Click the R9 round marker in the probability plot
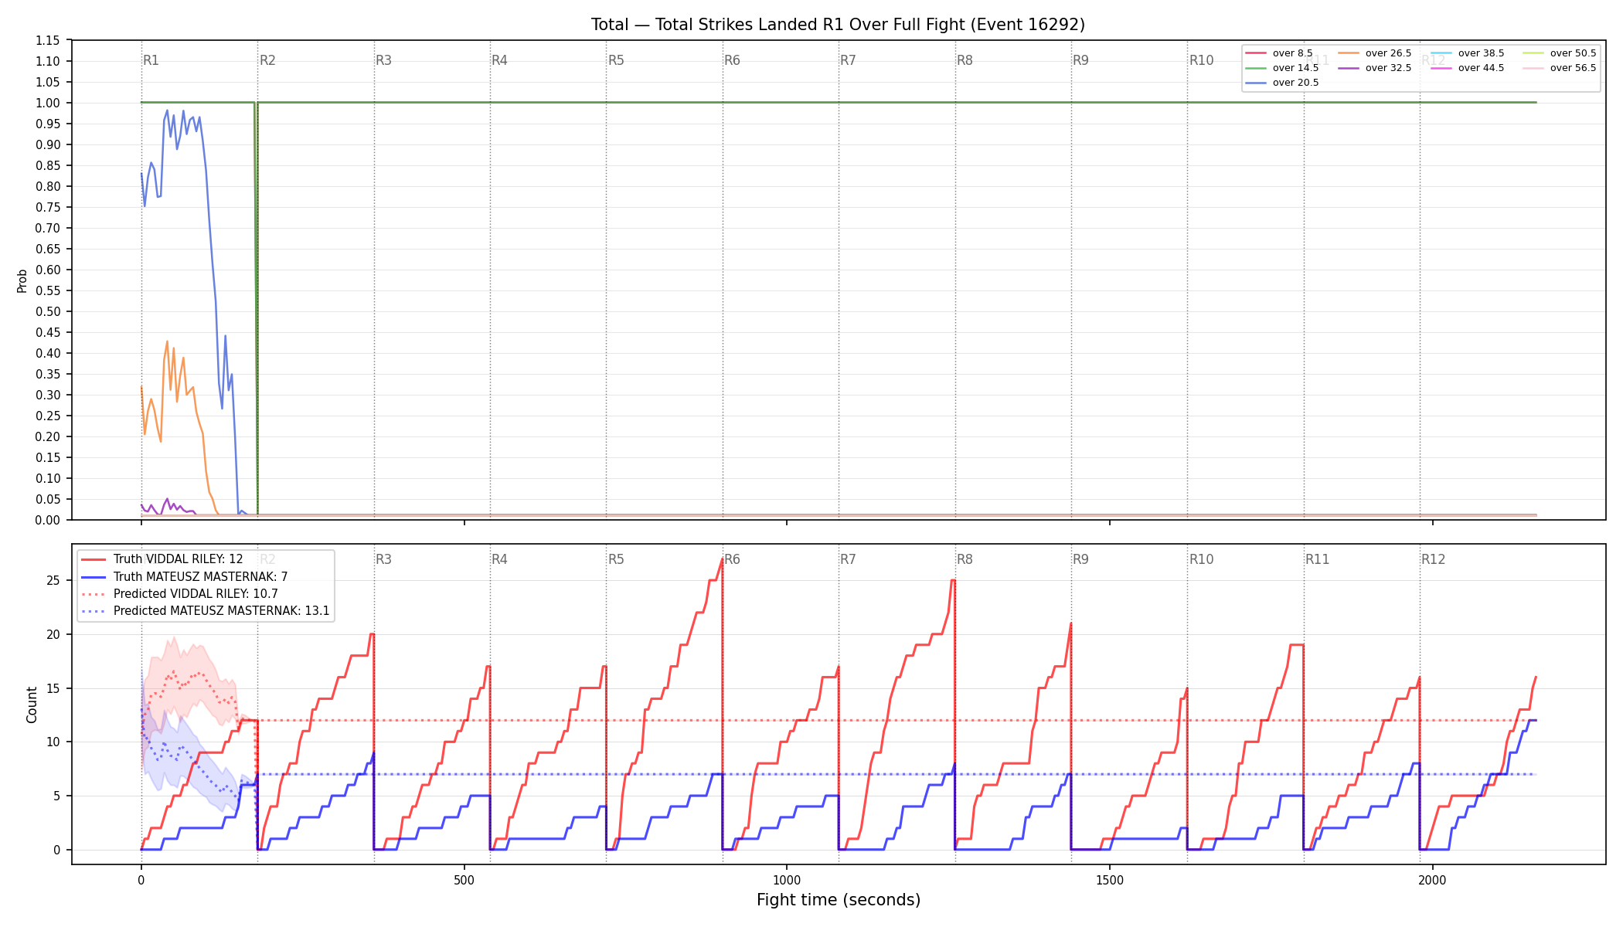1623x927 pixels. pyautogui.click(x=1080, y=60)
